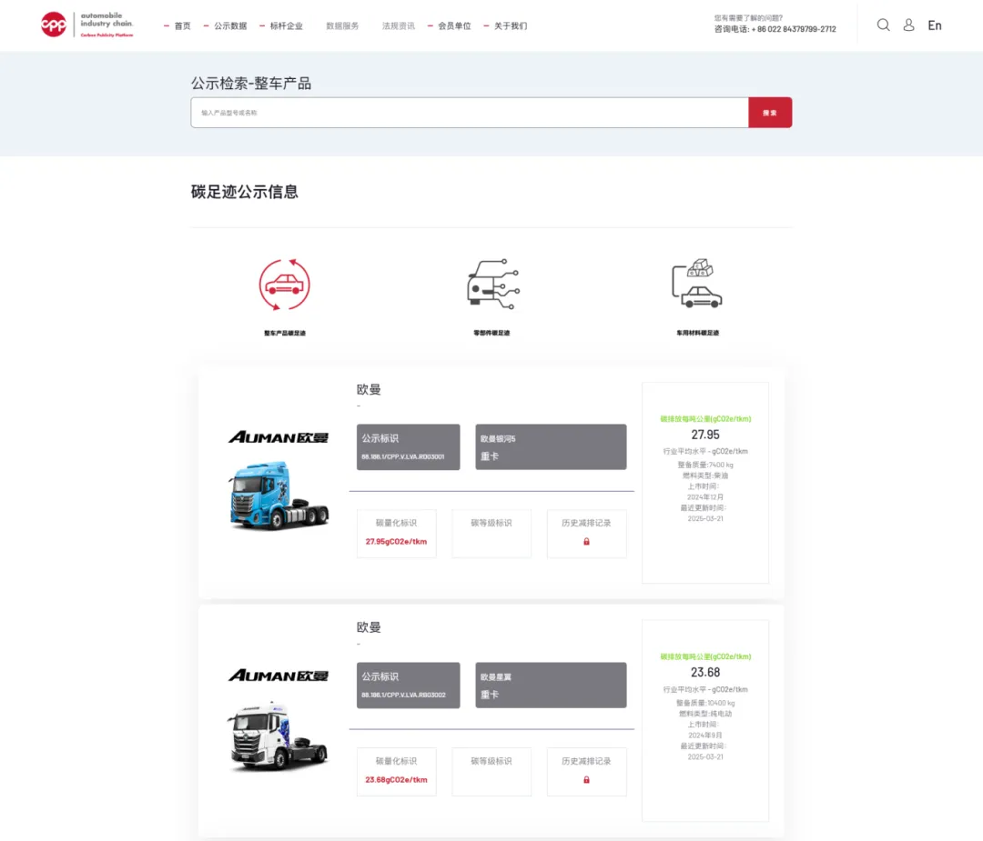983x841 pixels.
Task: Open the 标杆企业 menu
Action: pos(286,25)
